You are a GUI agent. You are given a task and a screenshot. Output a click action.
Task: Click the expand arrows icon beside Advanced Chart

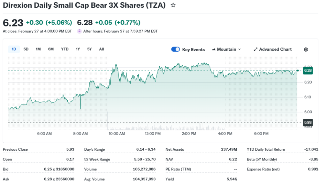[255, 49]
